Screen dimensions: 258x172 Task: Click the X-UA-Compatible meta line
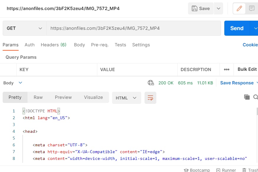99,152
